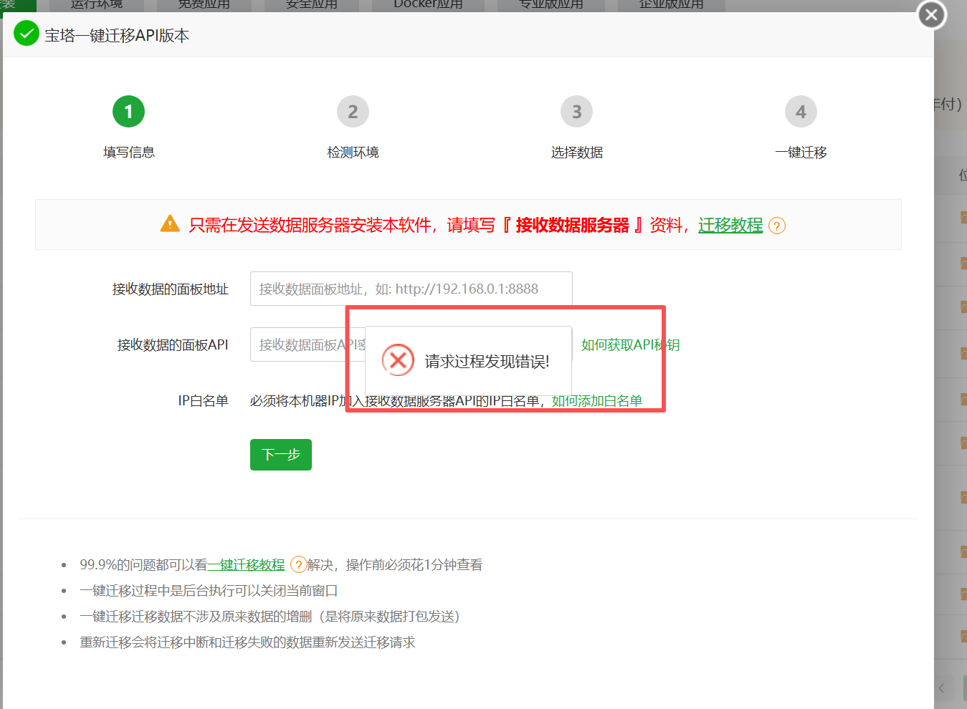Click the red error icon in the popup
Viewport: 967px width, 709px height.
click(x=399, y=361)
